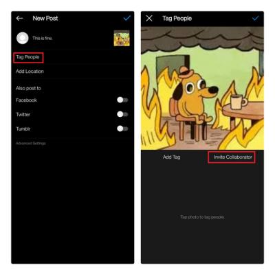
Task: Turn on the Twitter sharing switch
Action: [x=122, y=114]
